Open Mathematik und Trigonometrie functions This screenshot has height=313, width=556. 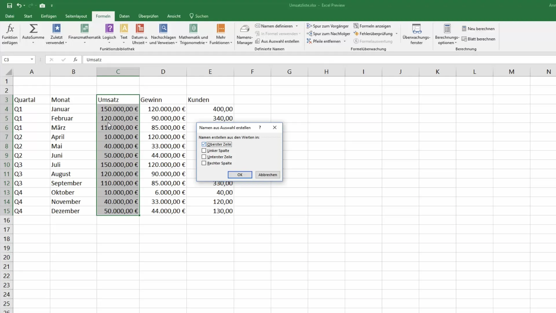point(193,34)
